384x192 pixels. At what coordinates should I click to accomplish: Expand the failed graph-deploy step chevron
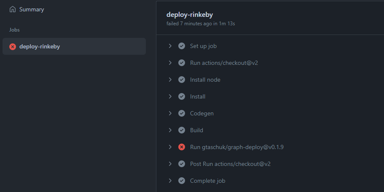click(170, 147)
